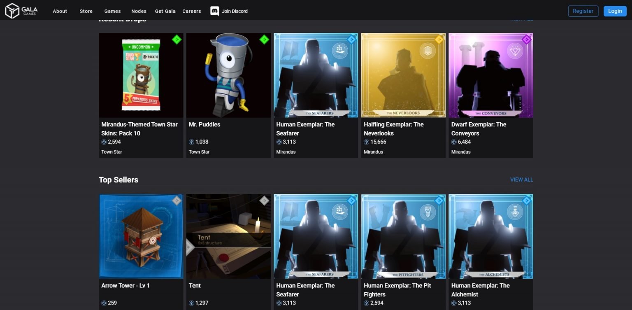Click gem emblem on Conveyors card
This screenshot has width=632, height=310.
point(515,51)
